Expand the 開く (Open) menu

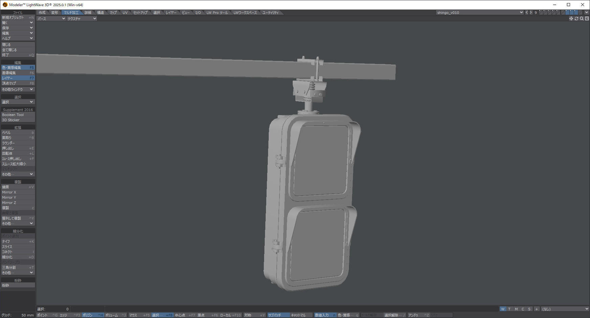(x=18, y=23)
